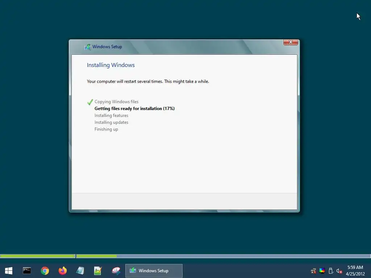Open the clock showing 5:59 AM
The height and width of the screenshot is (278, 371).
pos(355,268)
